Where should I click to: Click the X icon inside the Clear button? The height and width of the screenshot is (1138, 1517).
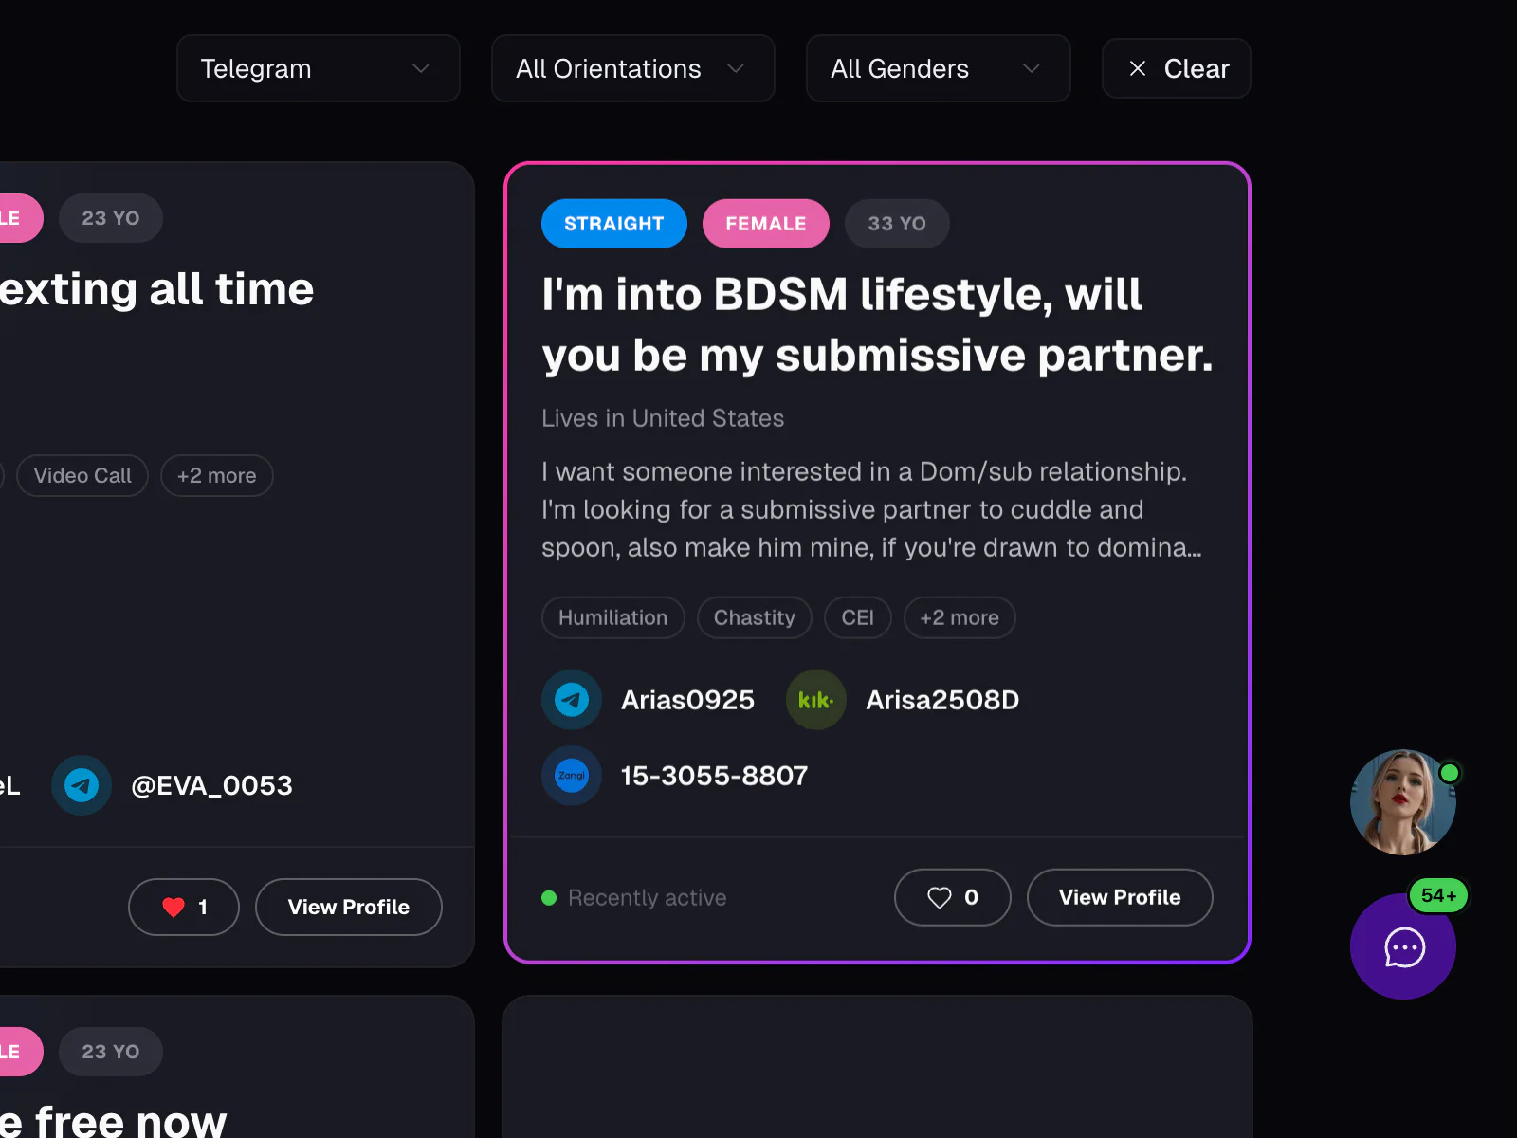(1137, 68)
